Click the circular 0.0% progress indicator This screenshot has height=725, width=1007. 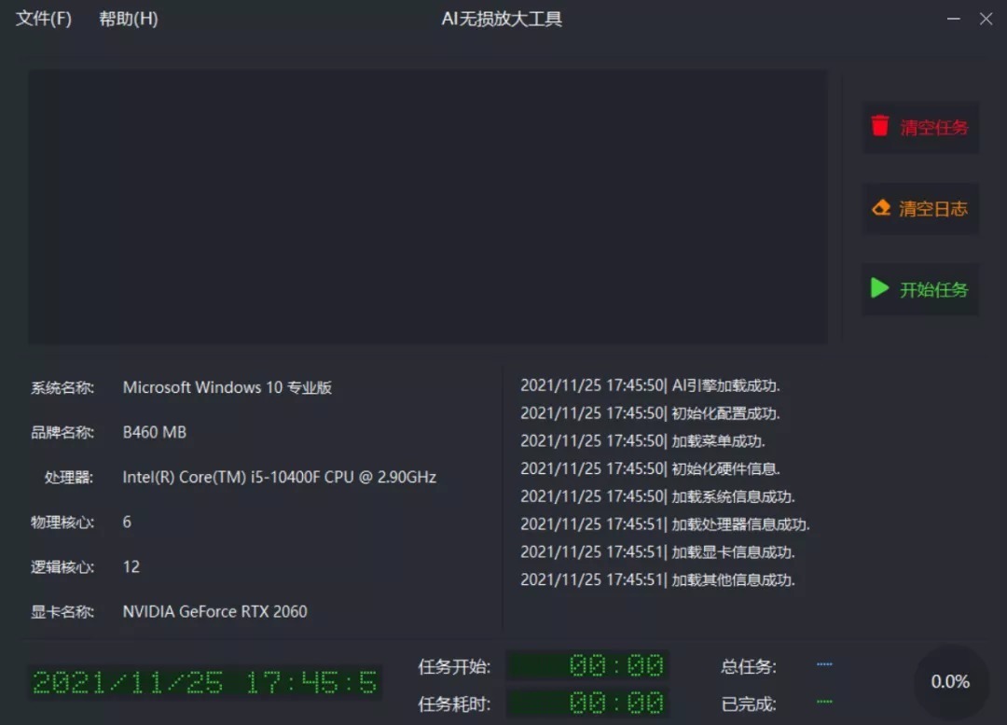pyautogui.click(x=950, y=682)
